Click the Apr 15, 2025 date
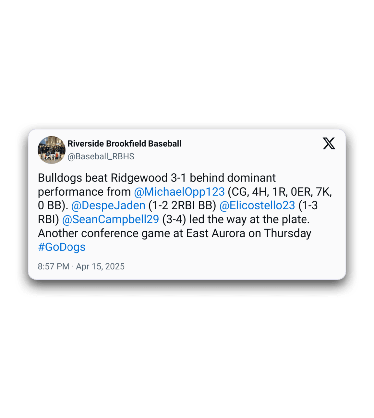This screenshot has height=418, width=374. (x=100, y=266)
